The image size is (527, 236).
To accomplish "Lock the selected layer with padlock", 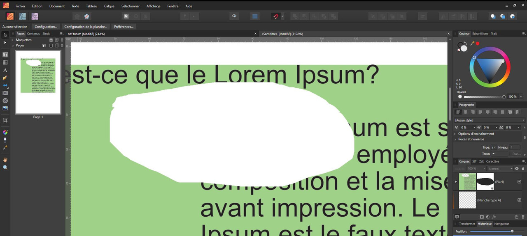I will pos(523,169).
